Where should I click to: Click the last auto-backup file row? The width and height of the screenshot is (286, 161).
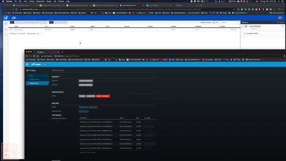tap(117, 148)
